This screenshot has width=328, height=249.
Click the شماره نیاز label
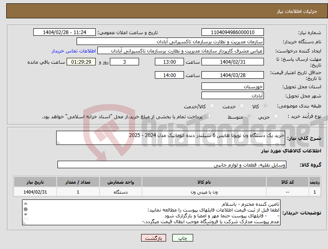(x=310, y=32)
